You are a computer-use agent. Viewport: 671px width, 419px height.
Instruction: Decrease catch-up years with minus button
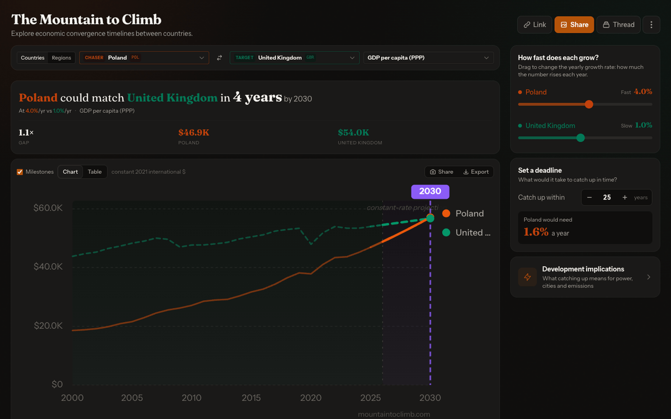(589, 197)
